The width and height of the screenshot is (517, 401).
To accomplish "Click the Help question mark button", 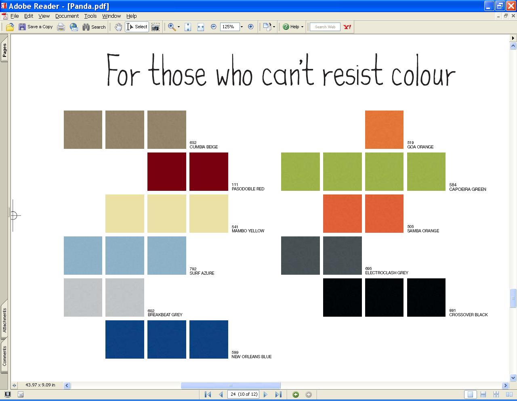I will coord(291,27).
